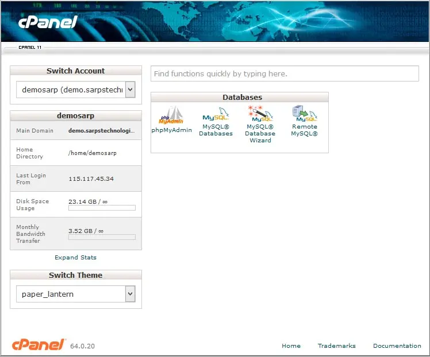The width and height of the screenshot is (430, 357).
Task: Open the Documentation footer link
Action: [397, 346]
